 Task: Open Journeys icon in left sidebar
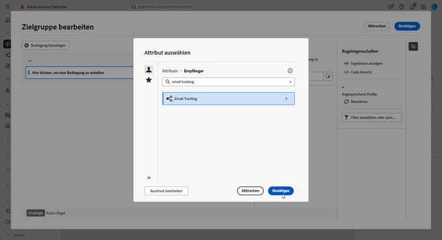click(x=8, y=55)
